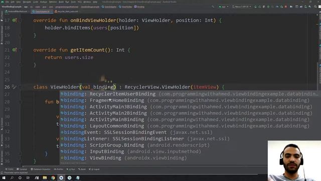321x181 pixels.
Task: Click override gutter icon on line 21
Action: pos(14,50)
